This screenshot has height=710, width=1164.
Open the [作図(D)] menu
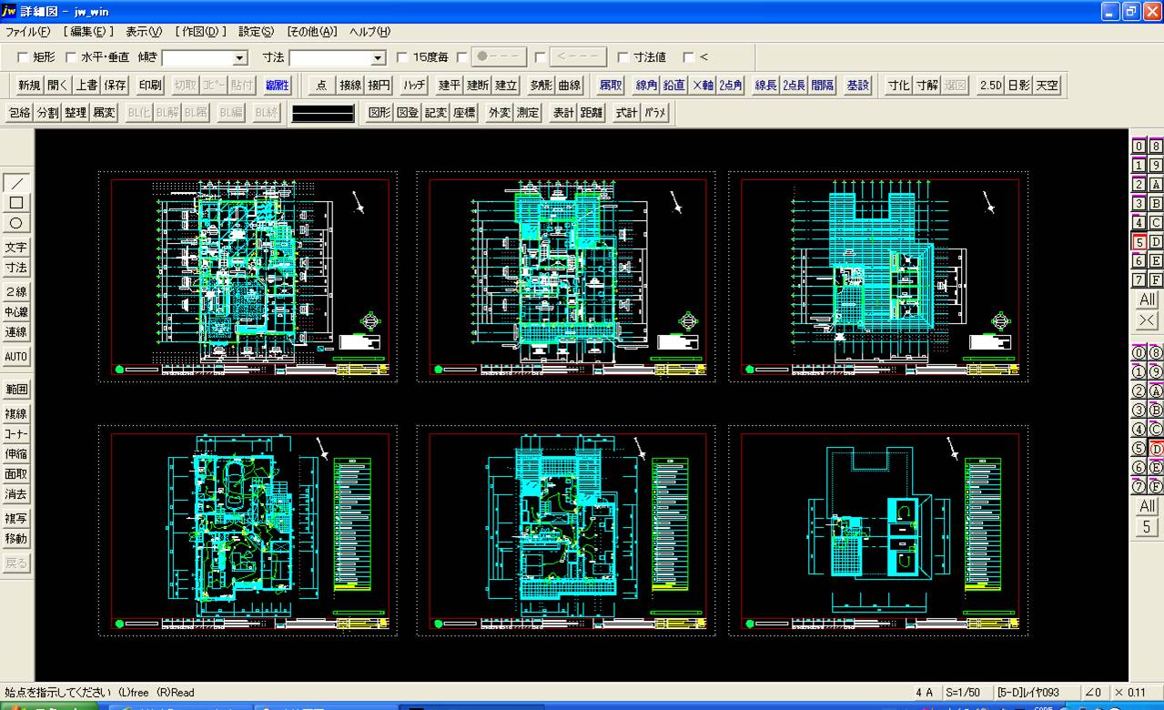(x=201, y=32)
